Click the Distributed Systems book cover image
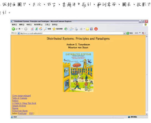151x123 pixels. pyautogui.click(x=78, y=72)
